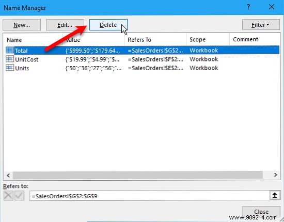Click the =SalesOrders!$E$2:... reference cell
Screen dimensions: 284x222
pos(155,68)
